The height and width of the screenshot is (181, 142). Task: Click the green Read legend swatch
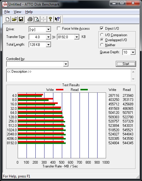[84, 90]
